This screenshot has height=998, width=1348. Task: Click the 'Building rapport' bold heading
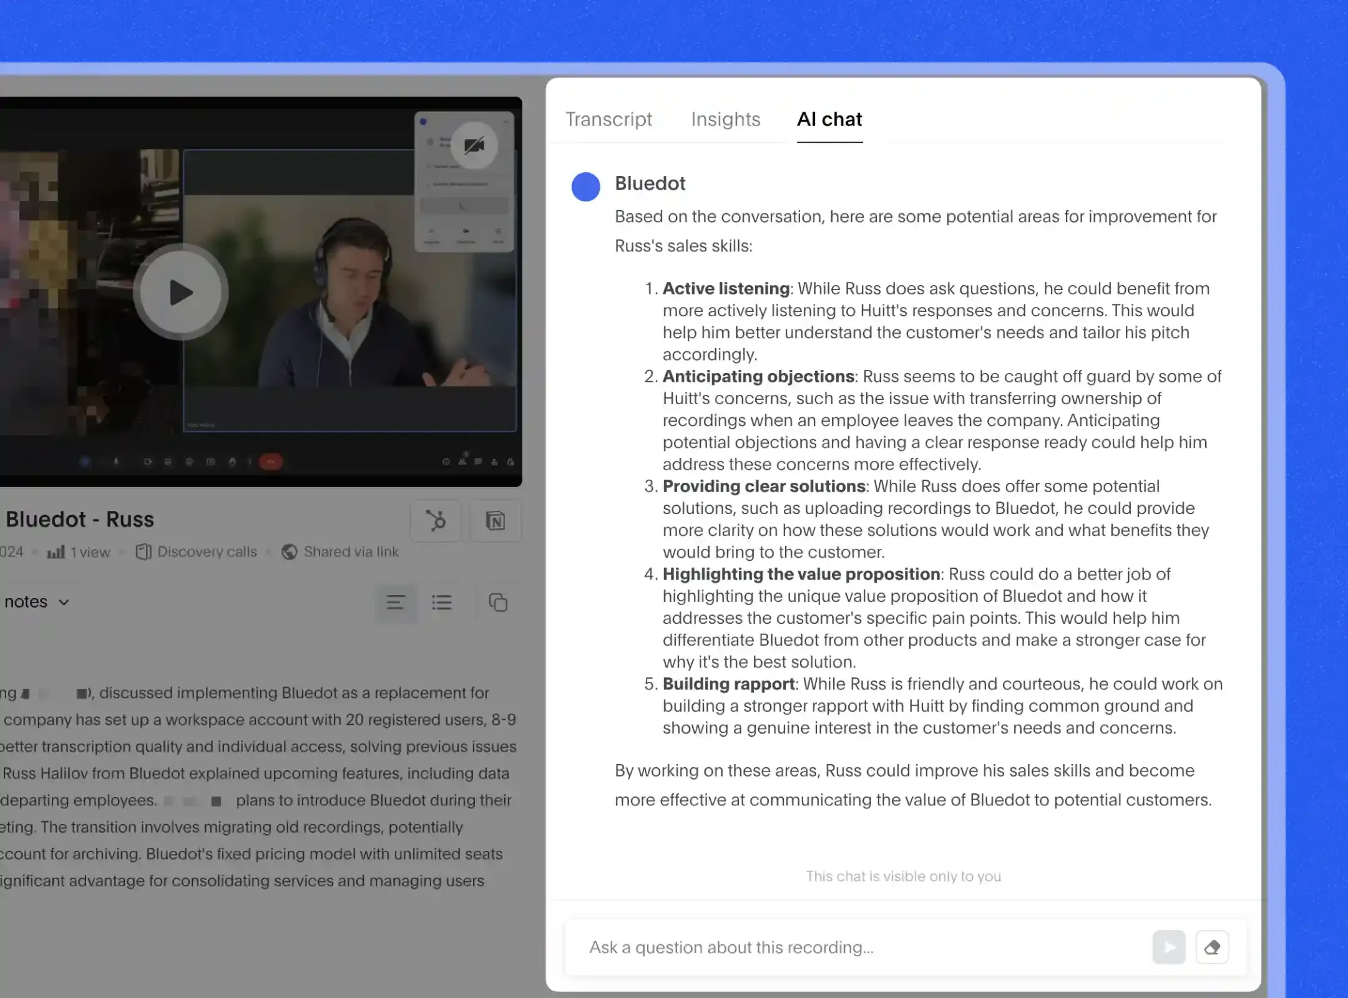tap(729, 684)
